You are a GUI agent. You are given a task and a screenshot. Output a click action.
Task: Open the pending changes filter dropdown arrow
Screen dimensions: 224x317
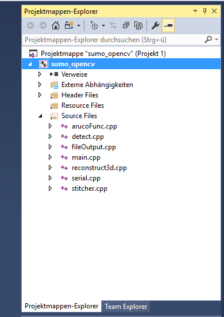click(x=103, y=26)
